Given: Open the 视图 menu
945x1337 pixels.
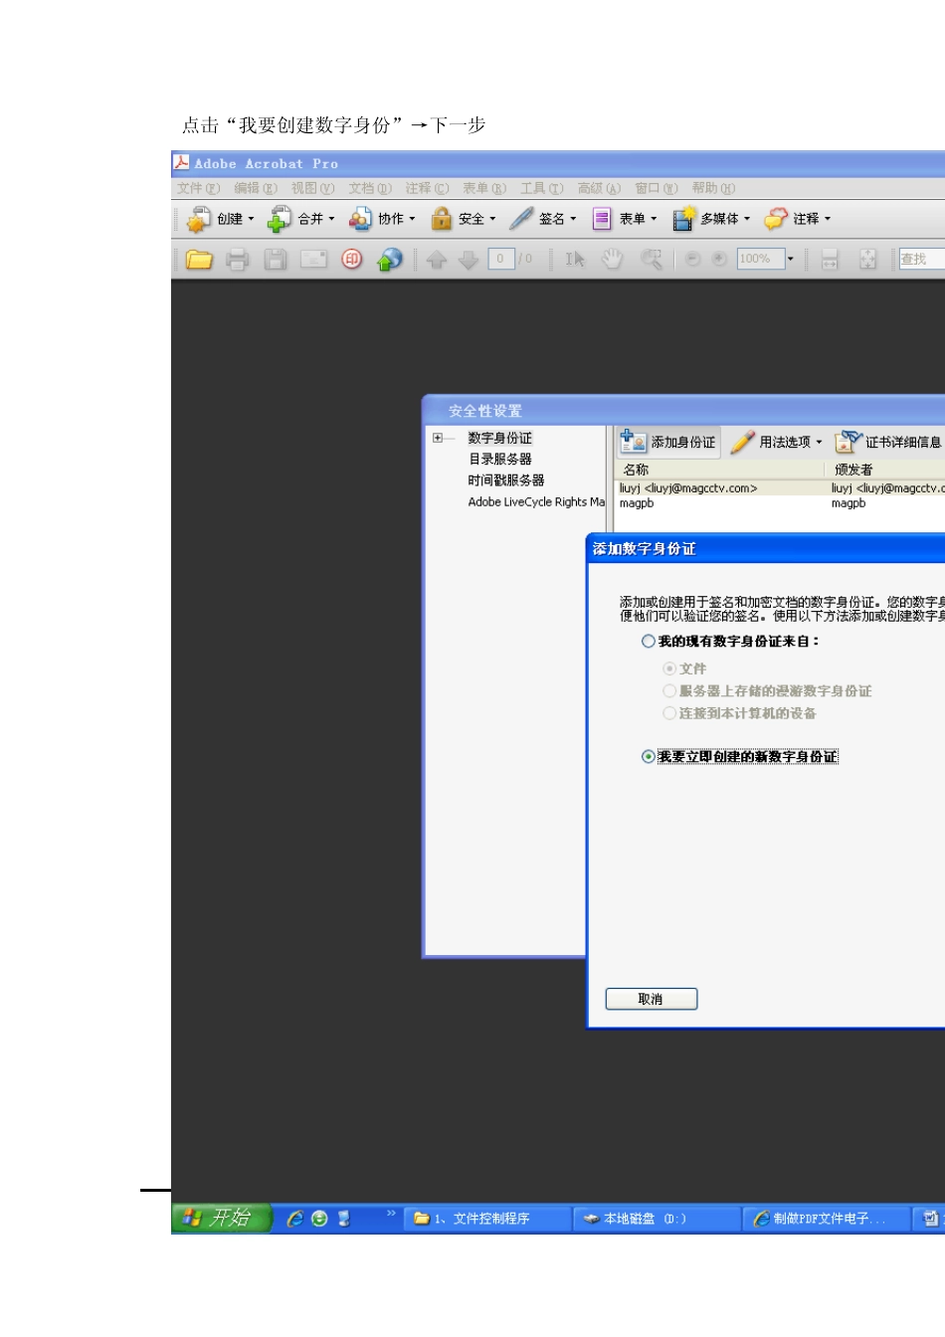Looking at the screenshot, I should coord(312,188).
